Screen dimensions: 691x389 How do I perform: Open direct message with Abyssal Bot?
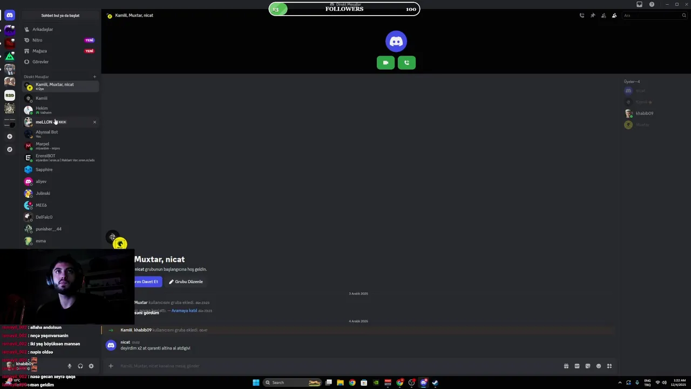[x=59, y=133]
